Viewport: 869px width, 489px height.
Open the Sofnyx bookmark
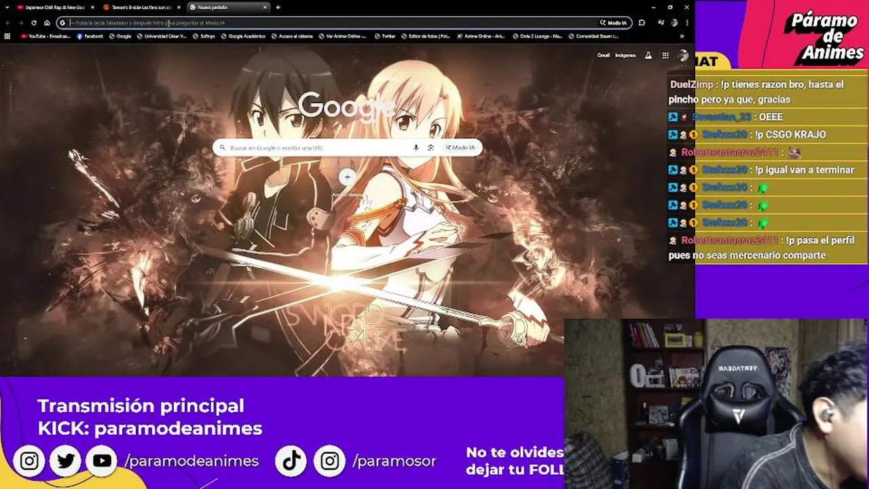(204, 36)
